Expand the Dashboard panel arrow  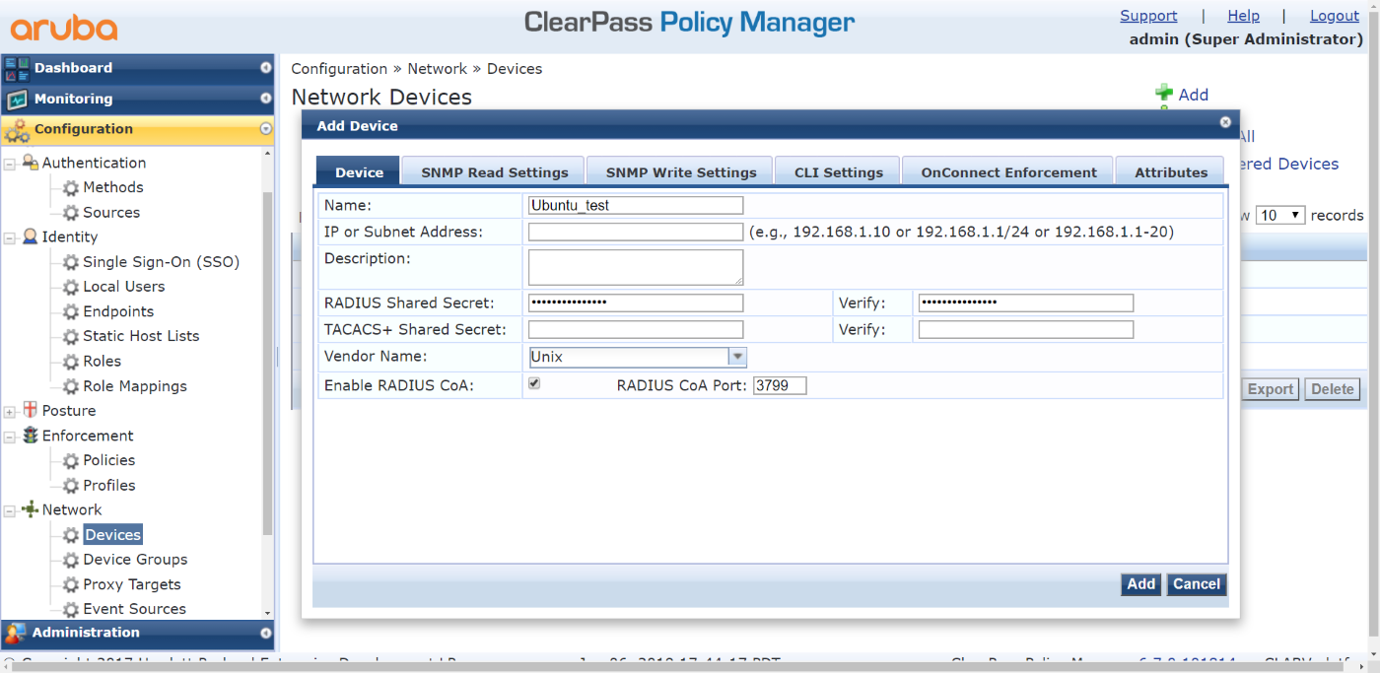[x=265, y=68]
